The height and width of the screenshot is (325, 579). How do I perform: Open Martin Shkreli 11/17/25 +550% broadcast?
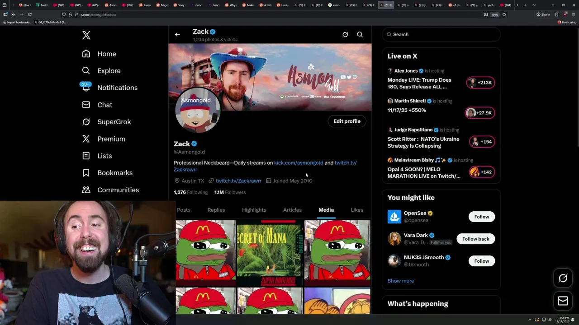407,110
